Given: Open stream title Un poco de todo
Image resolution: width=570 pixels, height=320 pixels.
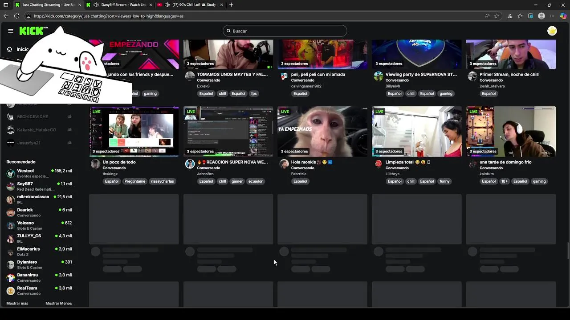Looking at the screenshot, I should tap(119, 162).
